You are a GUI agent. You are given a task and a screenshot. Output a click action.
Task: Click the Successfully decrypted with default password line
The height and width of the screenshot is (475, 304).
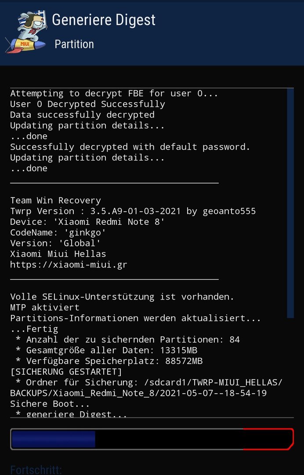click(130, 147)
